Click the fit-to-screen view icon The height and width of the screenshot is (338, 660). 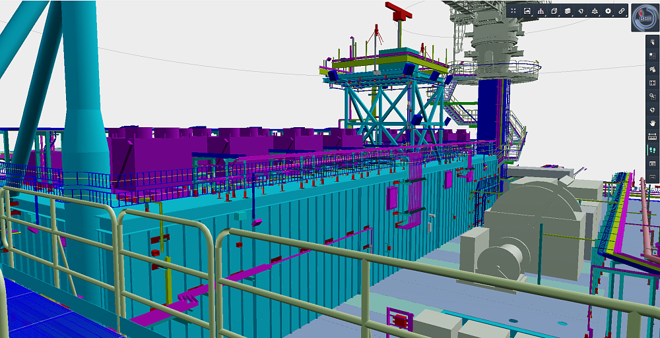[652, 82]
